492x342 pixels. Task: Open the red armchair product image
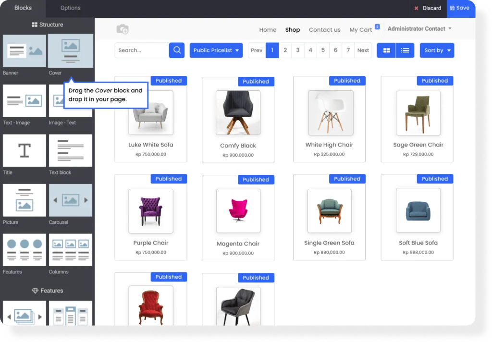coord(151,306)
